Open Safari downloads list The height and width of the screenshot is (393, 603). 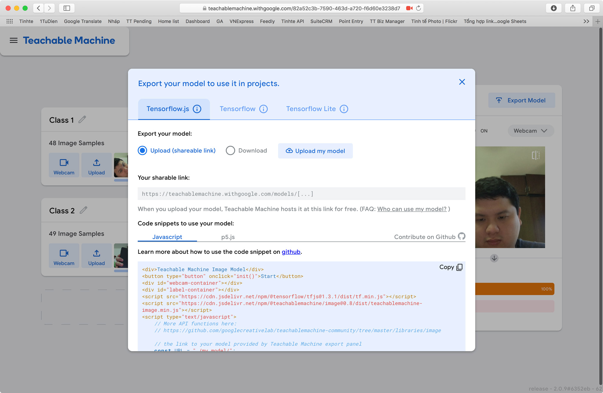pos(554,8)
